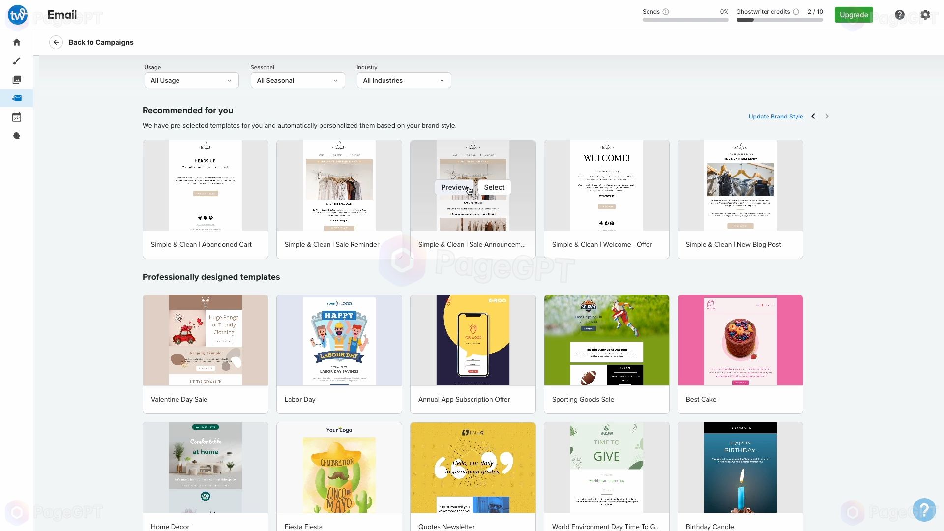Click the settings gear icon
This screenshot has height=531, width=944.
[924, 14]
